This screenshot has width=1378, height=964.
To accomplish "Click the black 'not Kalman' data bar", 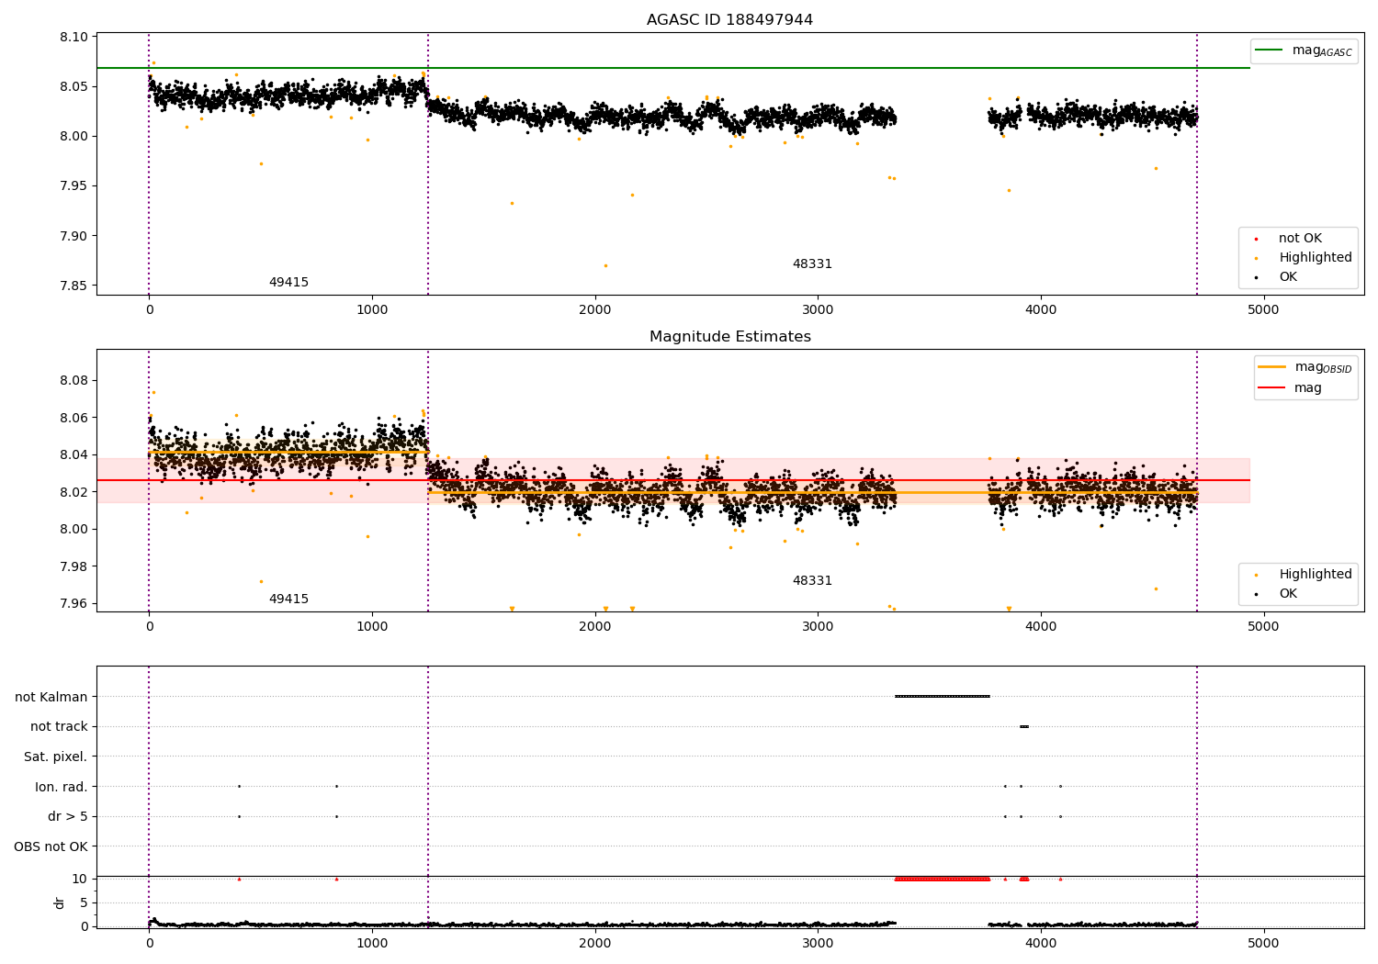I will (942, 697).
